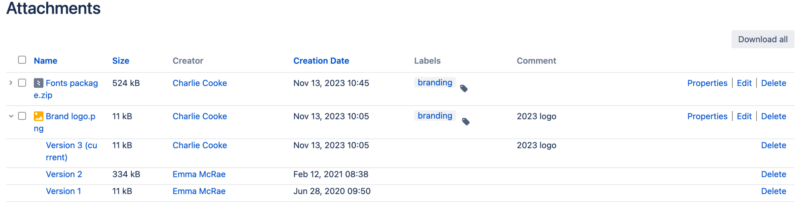
Task: Click the label tag icon in Brand logo row
Action: point(466,122)
